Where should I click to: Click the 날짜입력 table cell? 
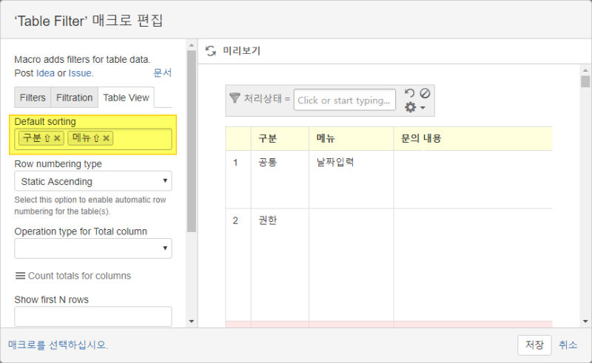(x=351, y=179)
